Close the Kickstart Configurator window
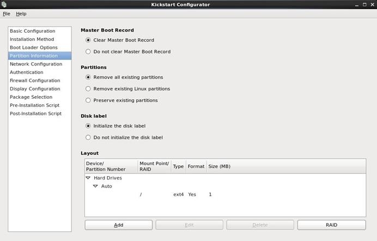The width and height of the screenshot is (377, 241). (373, 4)
